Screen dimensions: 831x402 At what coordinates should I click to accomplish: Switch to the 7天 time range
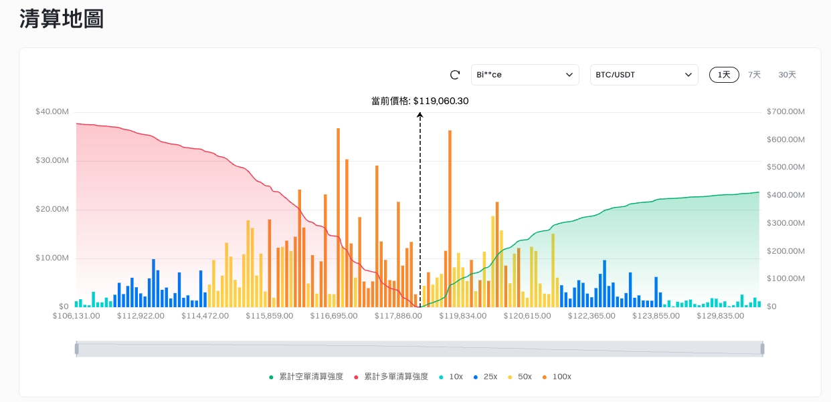coord(754,75)
